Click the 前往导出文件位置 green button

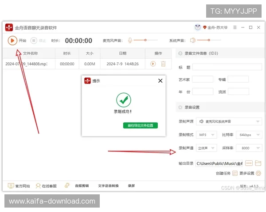[x=141, y=125]
